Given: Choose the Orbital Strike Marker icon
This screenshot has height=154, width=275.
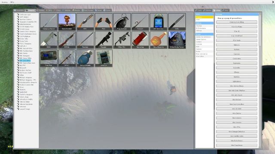Looking at the screenshot, I should [x=177, y=40].
